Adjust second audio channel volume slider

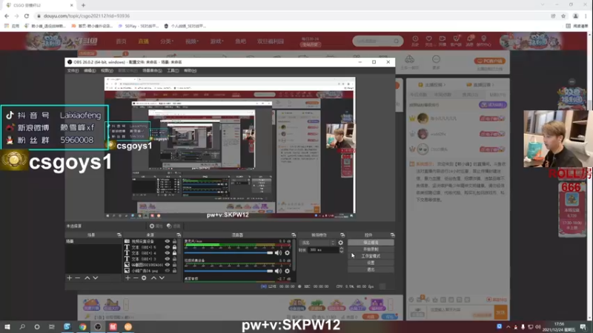point(228,271)
